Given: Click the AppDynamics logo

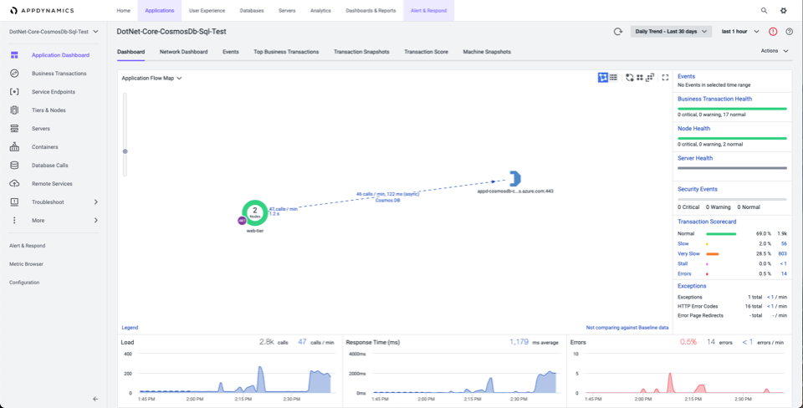Looking at the screenshot, I should point(42,10).
